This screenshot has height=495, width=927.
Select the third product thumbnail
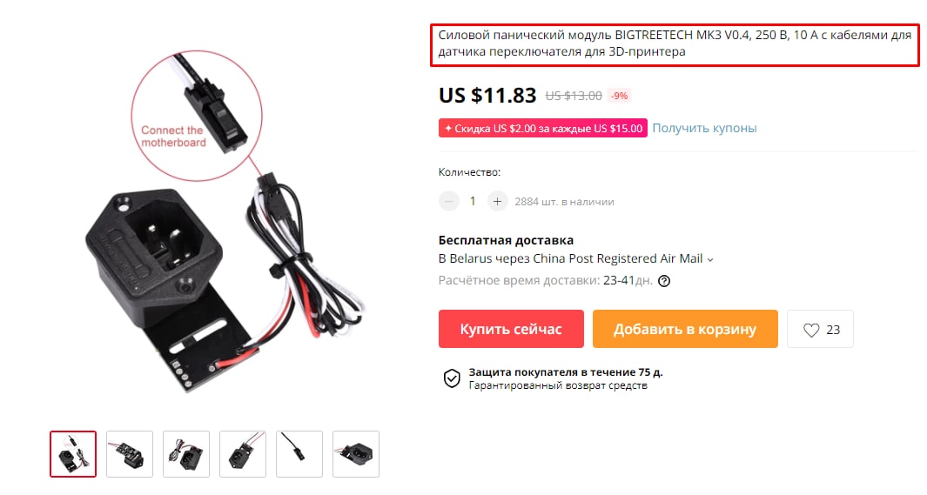[x=186, y=454]
